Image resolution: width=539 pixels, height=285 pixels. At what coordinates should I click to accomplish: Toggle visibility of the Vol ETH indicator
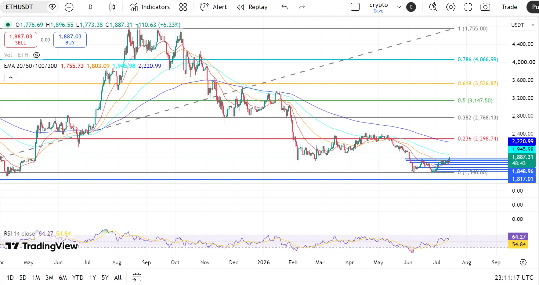(x=37, y=55)
